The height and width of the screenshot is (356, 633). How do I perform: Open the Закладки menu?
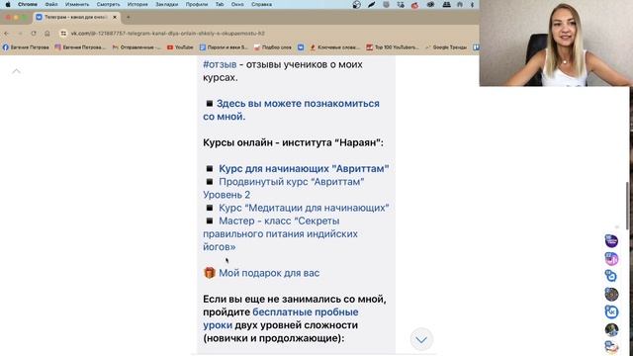pos(167,4)
